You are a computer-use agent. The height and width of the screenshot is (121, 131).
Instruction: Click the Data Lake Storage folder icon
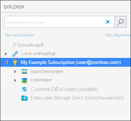(x=24, y=98)
